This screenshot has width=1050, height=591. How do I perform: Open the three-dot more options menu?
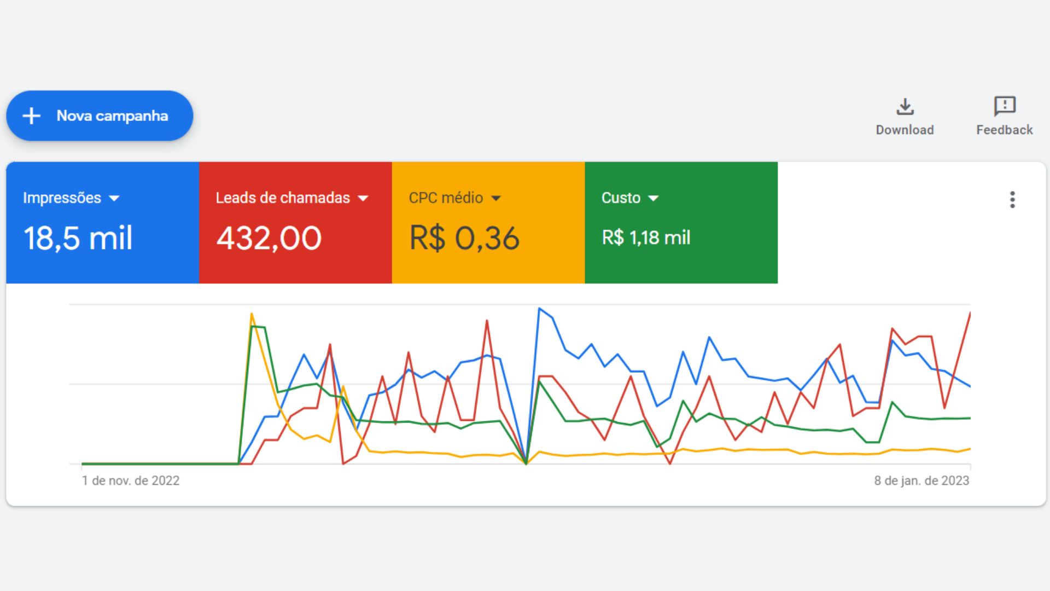pos(1012,200)
